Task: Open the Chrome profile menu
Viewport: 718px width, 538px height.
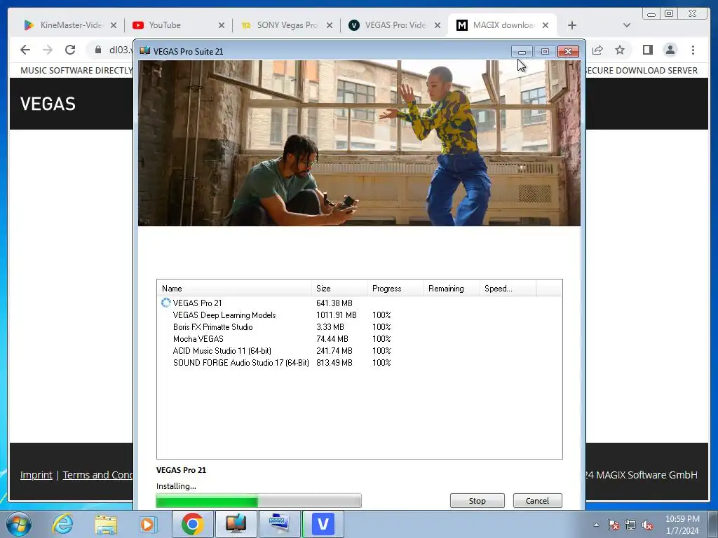Action: (x=670, y=50)
